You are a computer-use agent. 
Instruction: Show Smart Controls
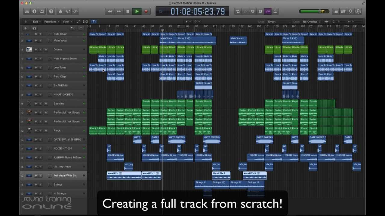coord(60,11)
